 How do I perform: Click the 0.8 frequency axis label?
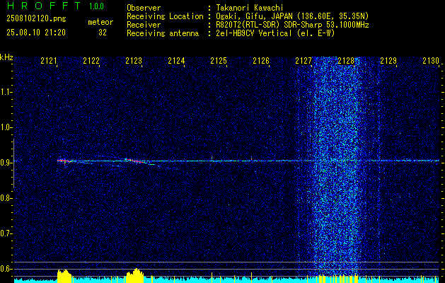coord(6,198)
